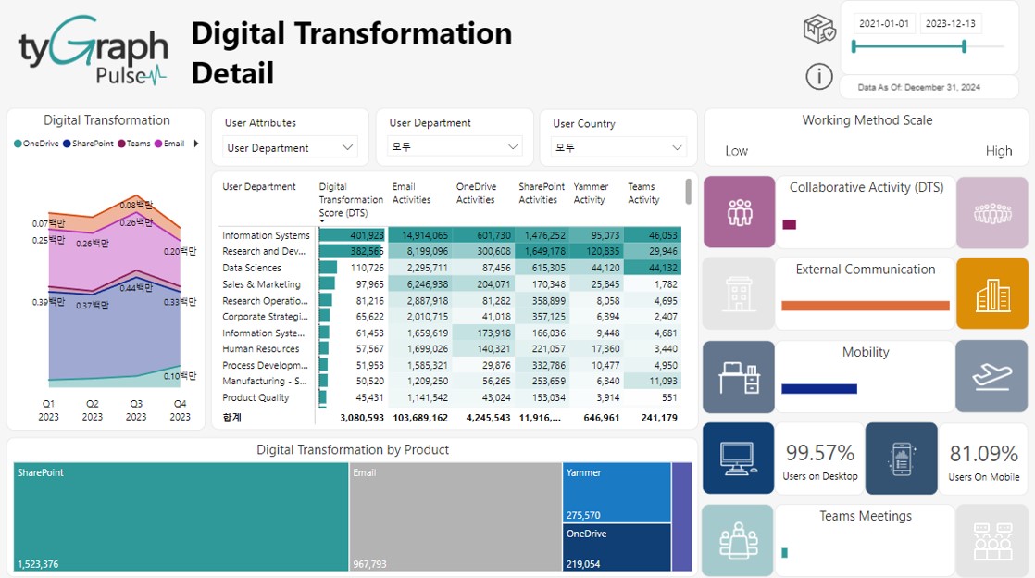This screenshot has width=1035, height=578.
Task: Select the Human Resources row
Action: coord(450,349)
